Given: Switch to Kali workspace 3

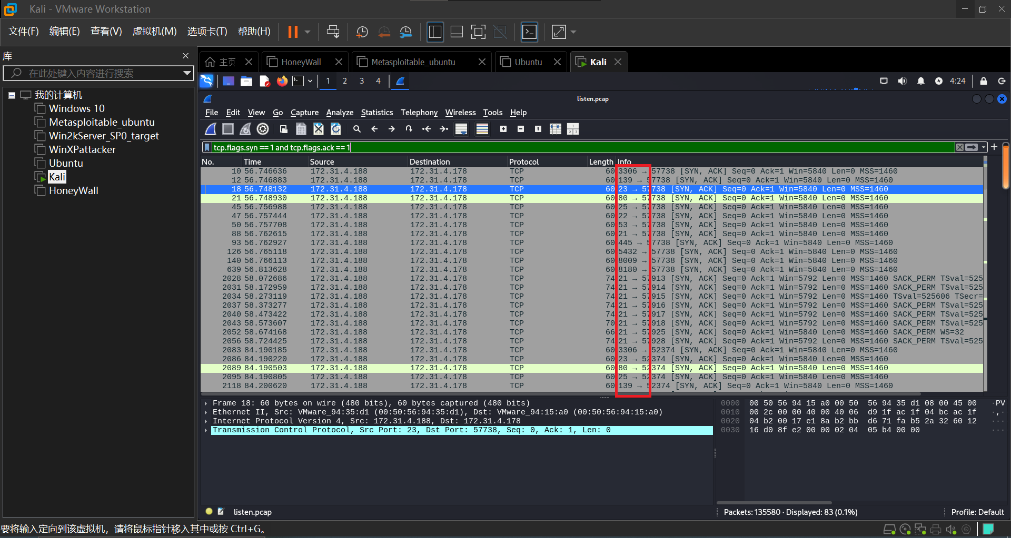Looking at the screenshot, I should 362,81.
